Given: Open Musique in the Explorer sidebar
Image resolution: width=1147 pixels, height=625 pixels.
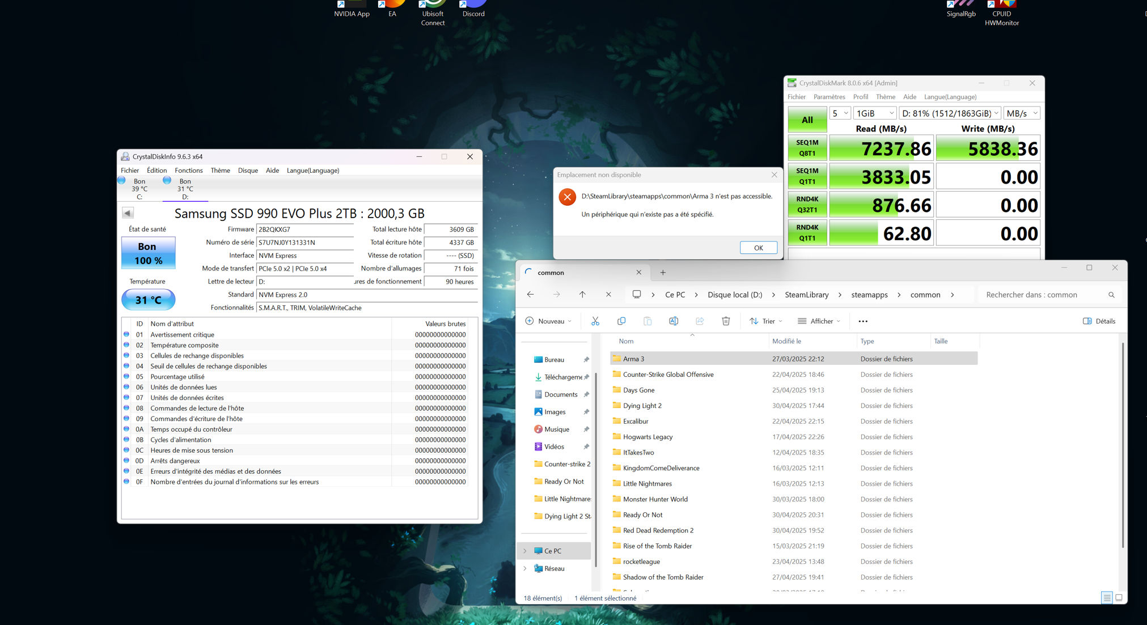Looking at the screenshot, I should 556,430.
